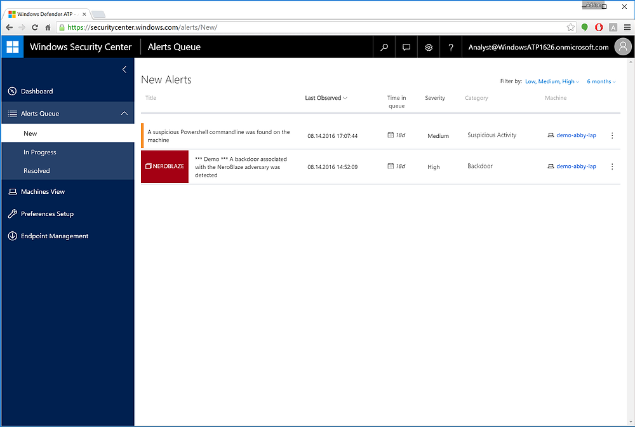Reload the page with refresh button

[35, 27]
